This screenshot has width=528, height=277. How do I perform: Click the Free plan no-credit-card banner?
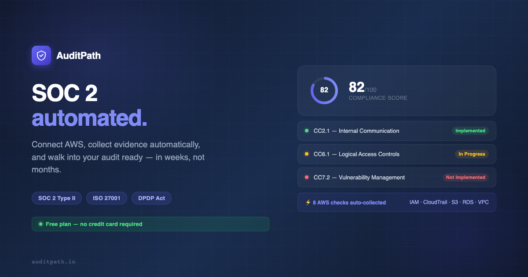coord(150,224)
